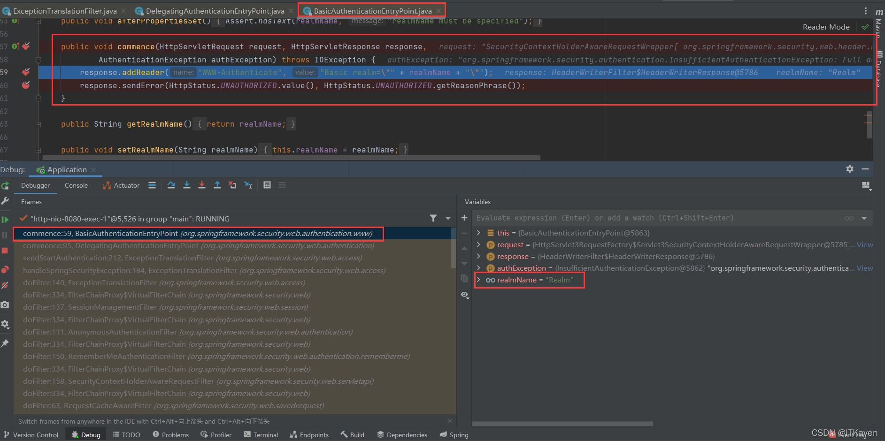Expand the authException variable node
This screenshot has width=885, height=441.
(x=478, y=268)
